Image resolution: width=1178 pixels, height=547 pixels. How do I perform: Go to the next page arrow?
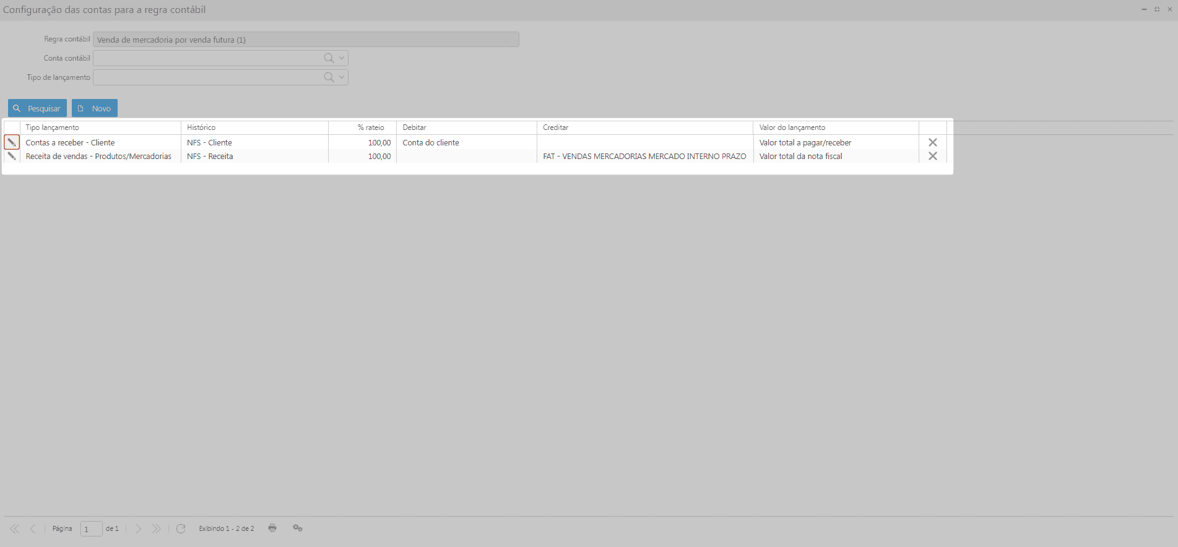[x=139, y=528]
